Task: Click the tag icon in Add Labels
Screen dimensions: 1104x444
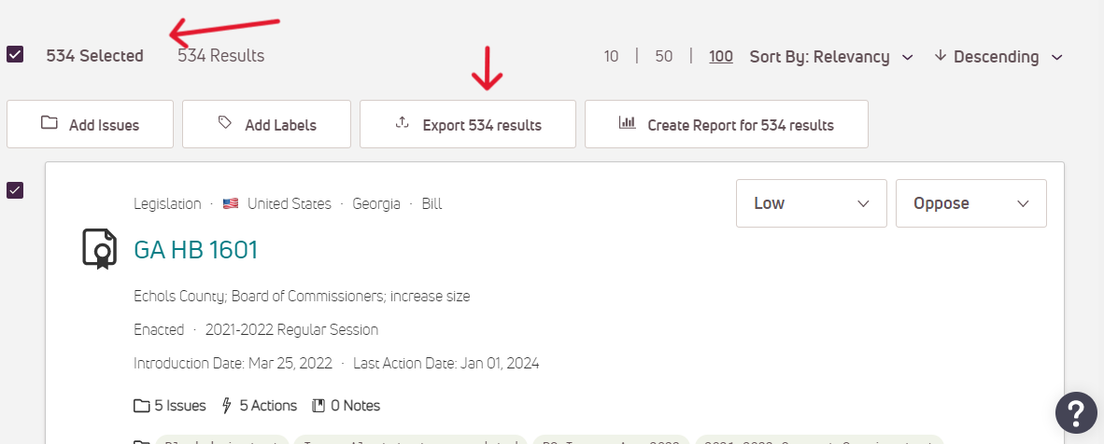Action: tap(224, 123)
